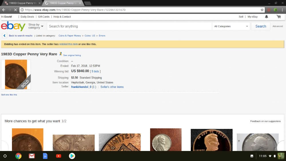This screenshot has height=161, width=286.
Task: Click Sell one like this link
Action: pos(9,95)
